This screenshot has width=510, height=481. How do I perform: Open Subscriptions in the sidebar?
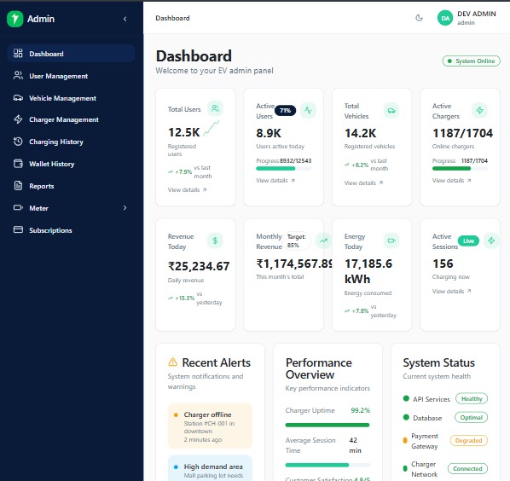[71, 230]
